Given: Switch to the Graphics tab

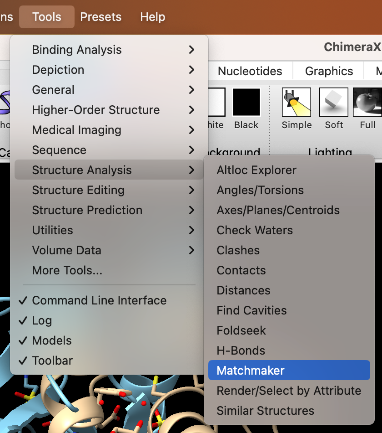Looking at the screenshot, I should coord(329,71).
